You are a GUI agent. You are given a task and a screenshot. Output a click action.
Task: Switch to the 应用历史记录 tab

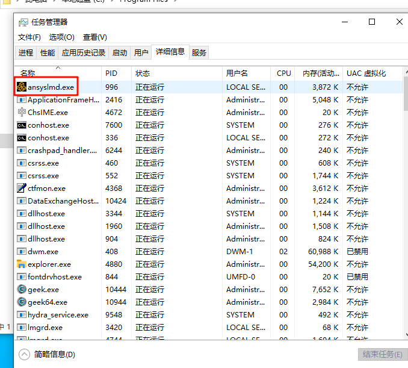83,53
